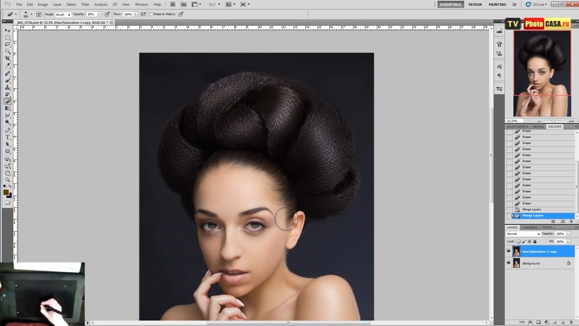Viewport: 579px width, 326px height.
Task: Switch to the Painting workspace
Action: (498, 5)
